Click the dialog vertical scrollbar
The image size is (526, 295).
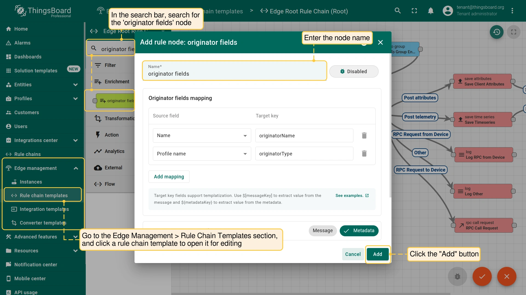point(390,126)
